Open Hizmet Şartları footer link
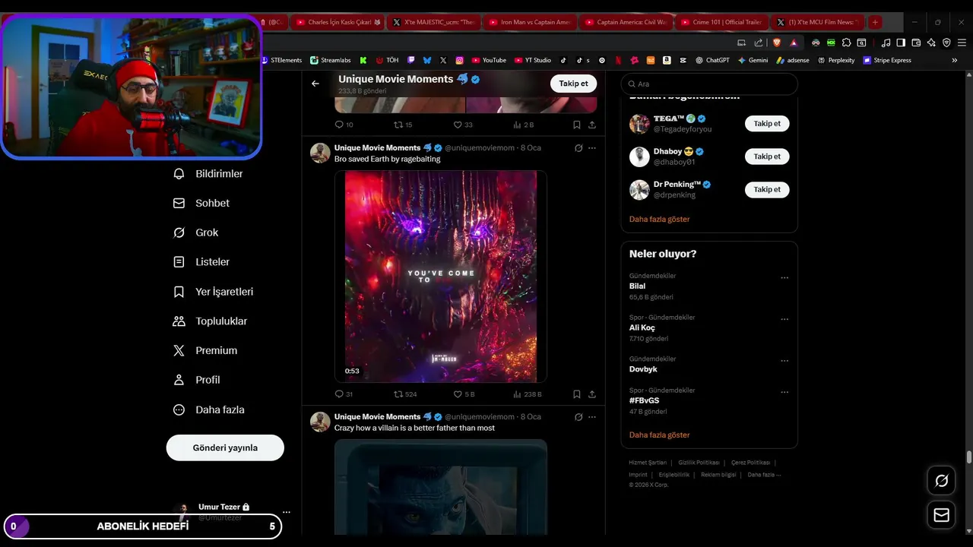Screen dimensions: 973x547 (x=648, y=463)
